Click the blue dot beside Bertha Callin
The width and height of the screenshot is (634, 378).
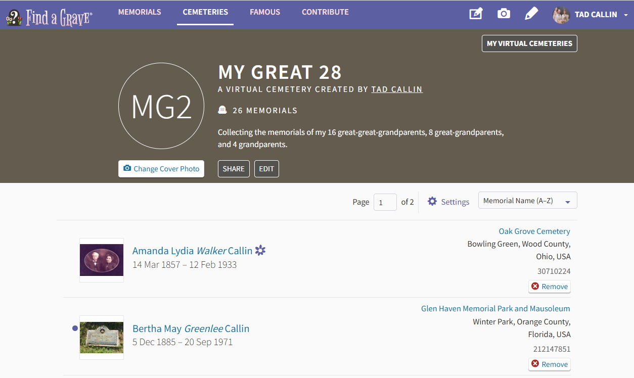click(75, 328)
